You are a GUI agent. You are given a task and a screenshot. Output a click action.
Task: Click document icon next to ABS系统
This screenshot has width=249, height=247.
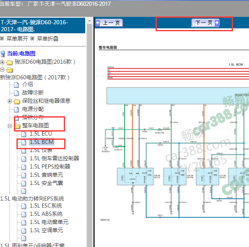coord(23,215)
